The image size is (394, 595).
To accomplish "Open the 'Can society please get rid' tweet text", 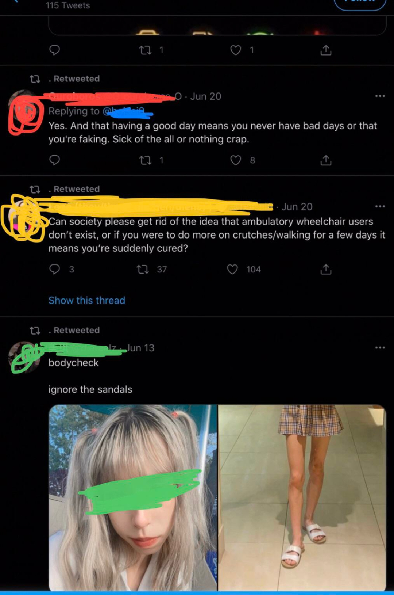I will tap(217, 235).
